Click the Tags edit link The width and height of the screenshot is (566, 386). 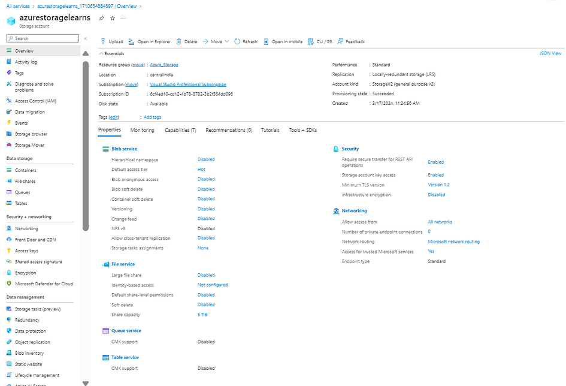click(x=114, y=117)
